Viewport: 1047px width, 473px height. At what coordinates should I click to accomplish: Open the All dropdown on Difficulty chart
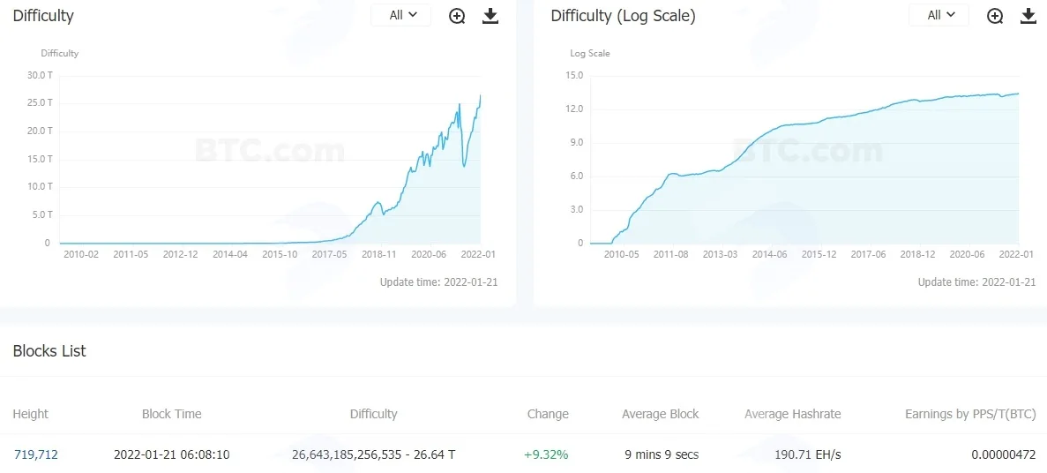401,15
